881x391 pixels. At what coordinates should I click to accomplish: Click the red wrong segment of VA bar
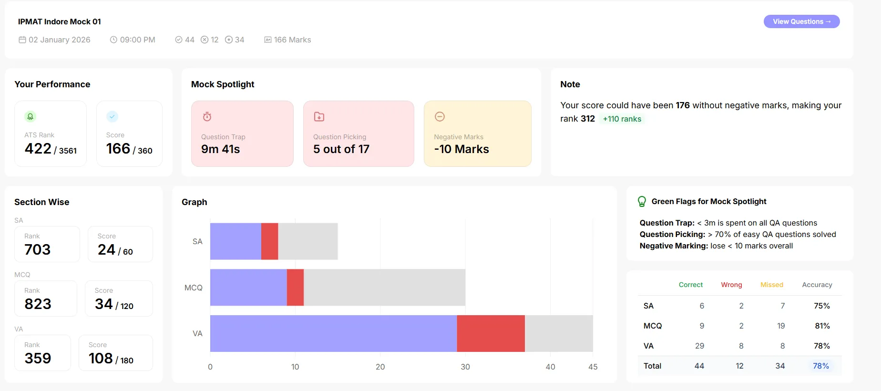[x=491, y=333]
